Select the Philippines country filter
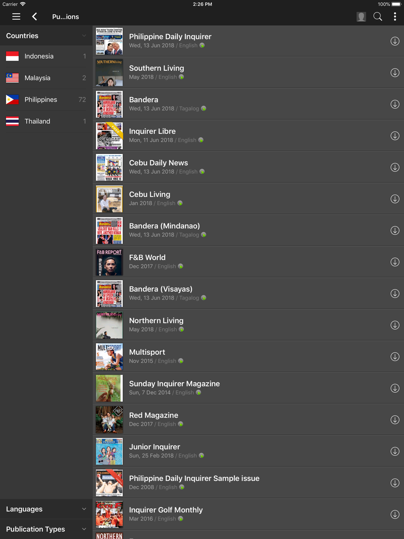 46,99
